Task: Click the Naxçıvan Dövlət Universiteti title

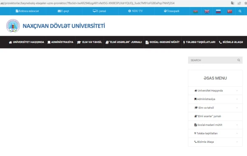Action: 64,26
